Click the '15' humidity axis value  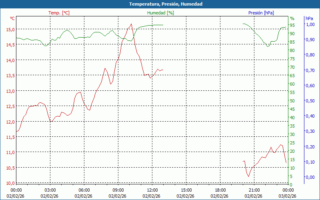[x=292, y=160]
